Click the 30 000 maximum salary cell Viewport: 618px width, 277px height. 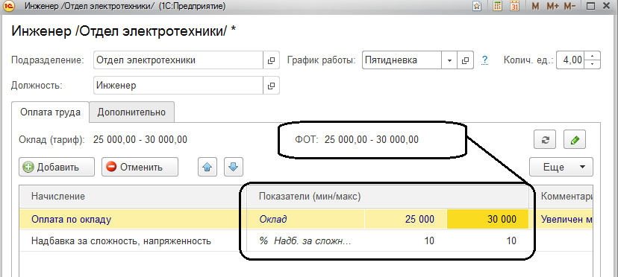pos(487,219)
